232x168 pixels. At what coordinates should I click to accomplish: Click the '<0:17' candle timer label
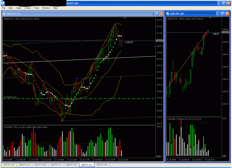coord(216,34)
